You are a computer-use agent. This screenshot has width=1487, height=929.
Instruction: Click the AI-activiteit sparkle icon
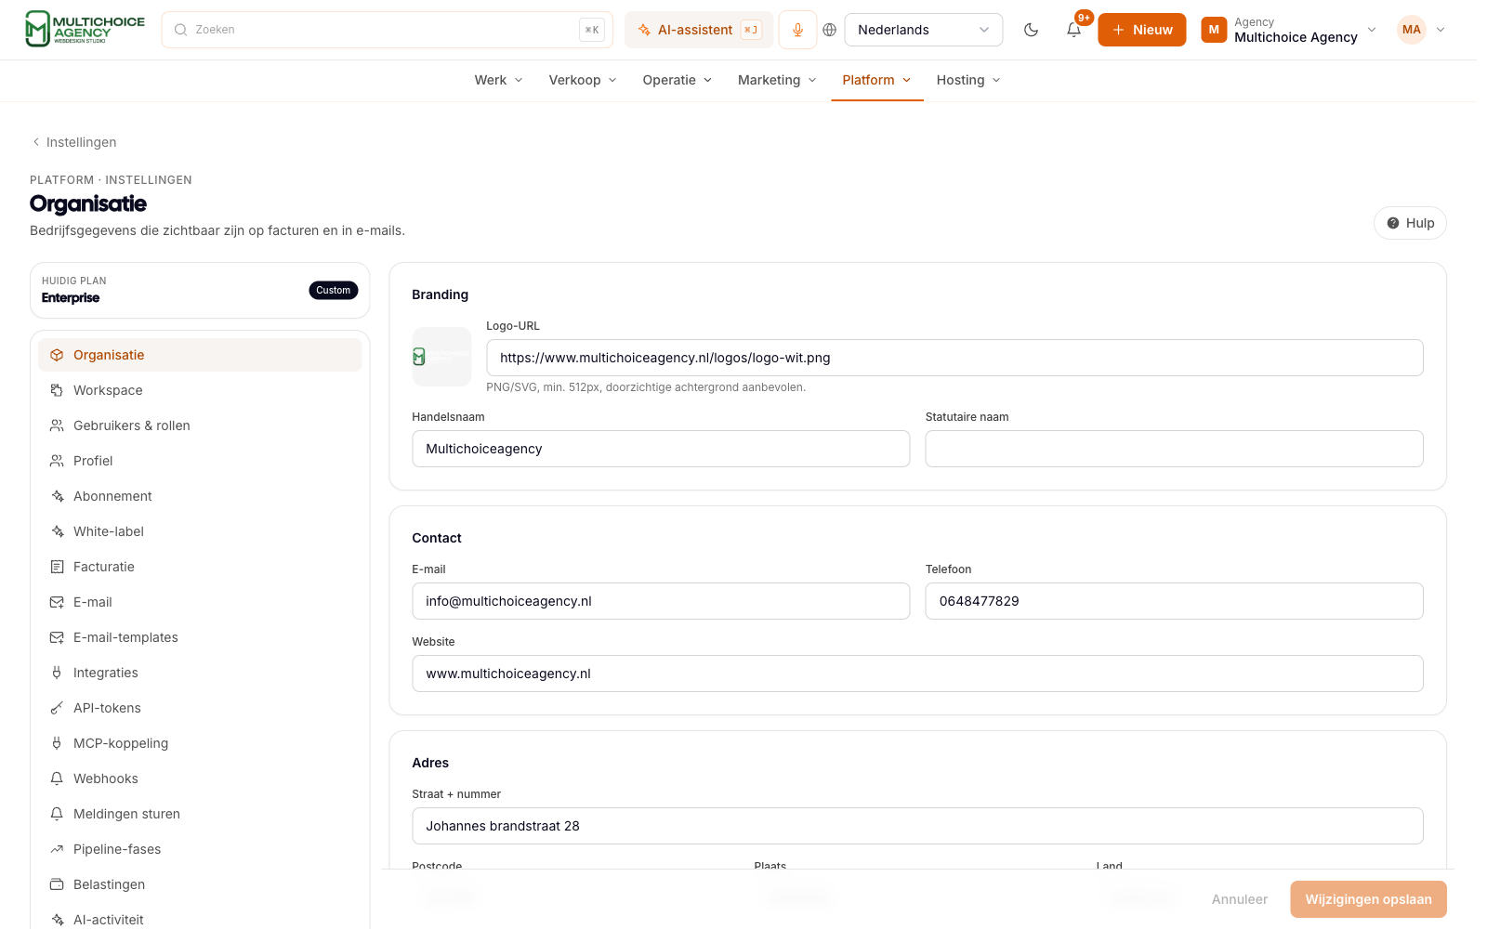point(57,920)
